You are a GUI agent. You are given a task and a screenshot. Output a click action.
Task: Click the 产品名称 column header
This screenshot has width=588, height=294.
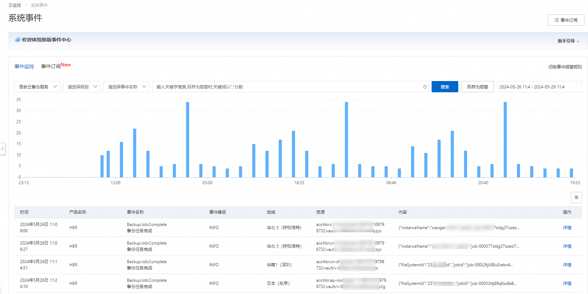[78, 212]
